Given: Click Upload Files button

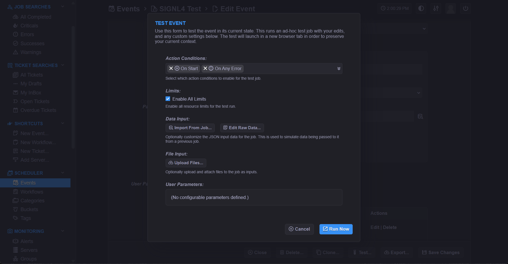Looking at the screenshot, I should pos(186,163).
